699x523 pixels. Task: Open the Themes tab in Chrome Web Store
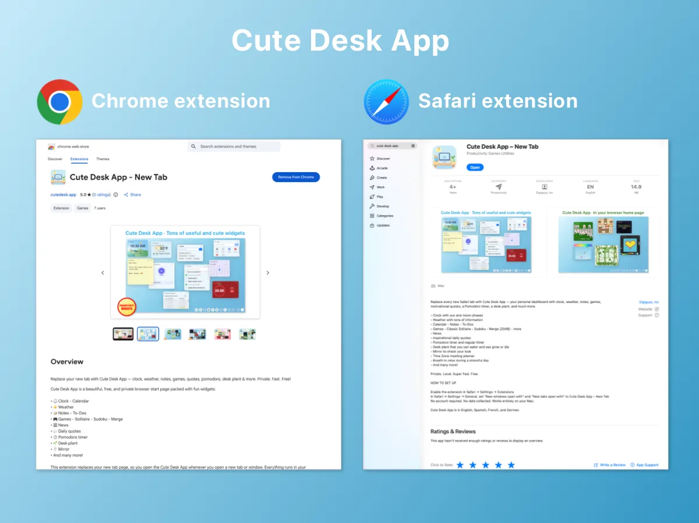click(103, 159)
